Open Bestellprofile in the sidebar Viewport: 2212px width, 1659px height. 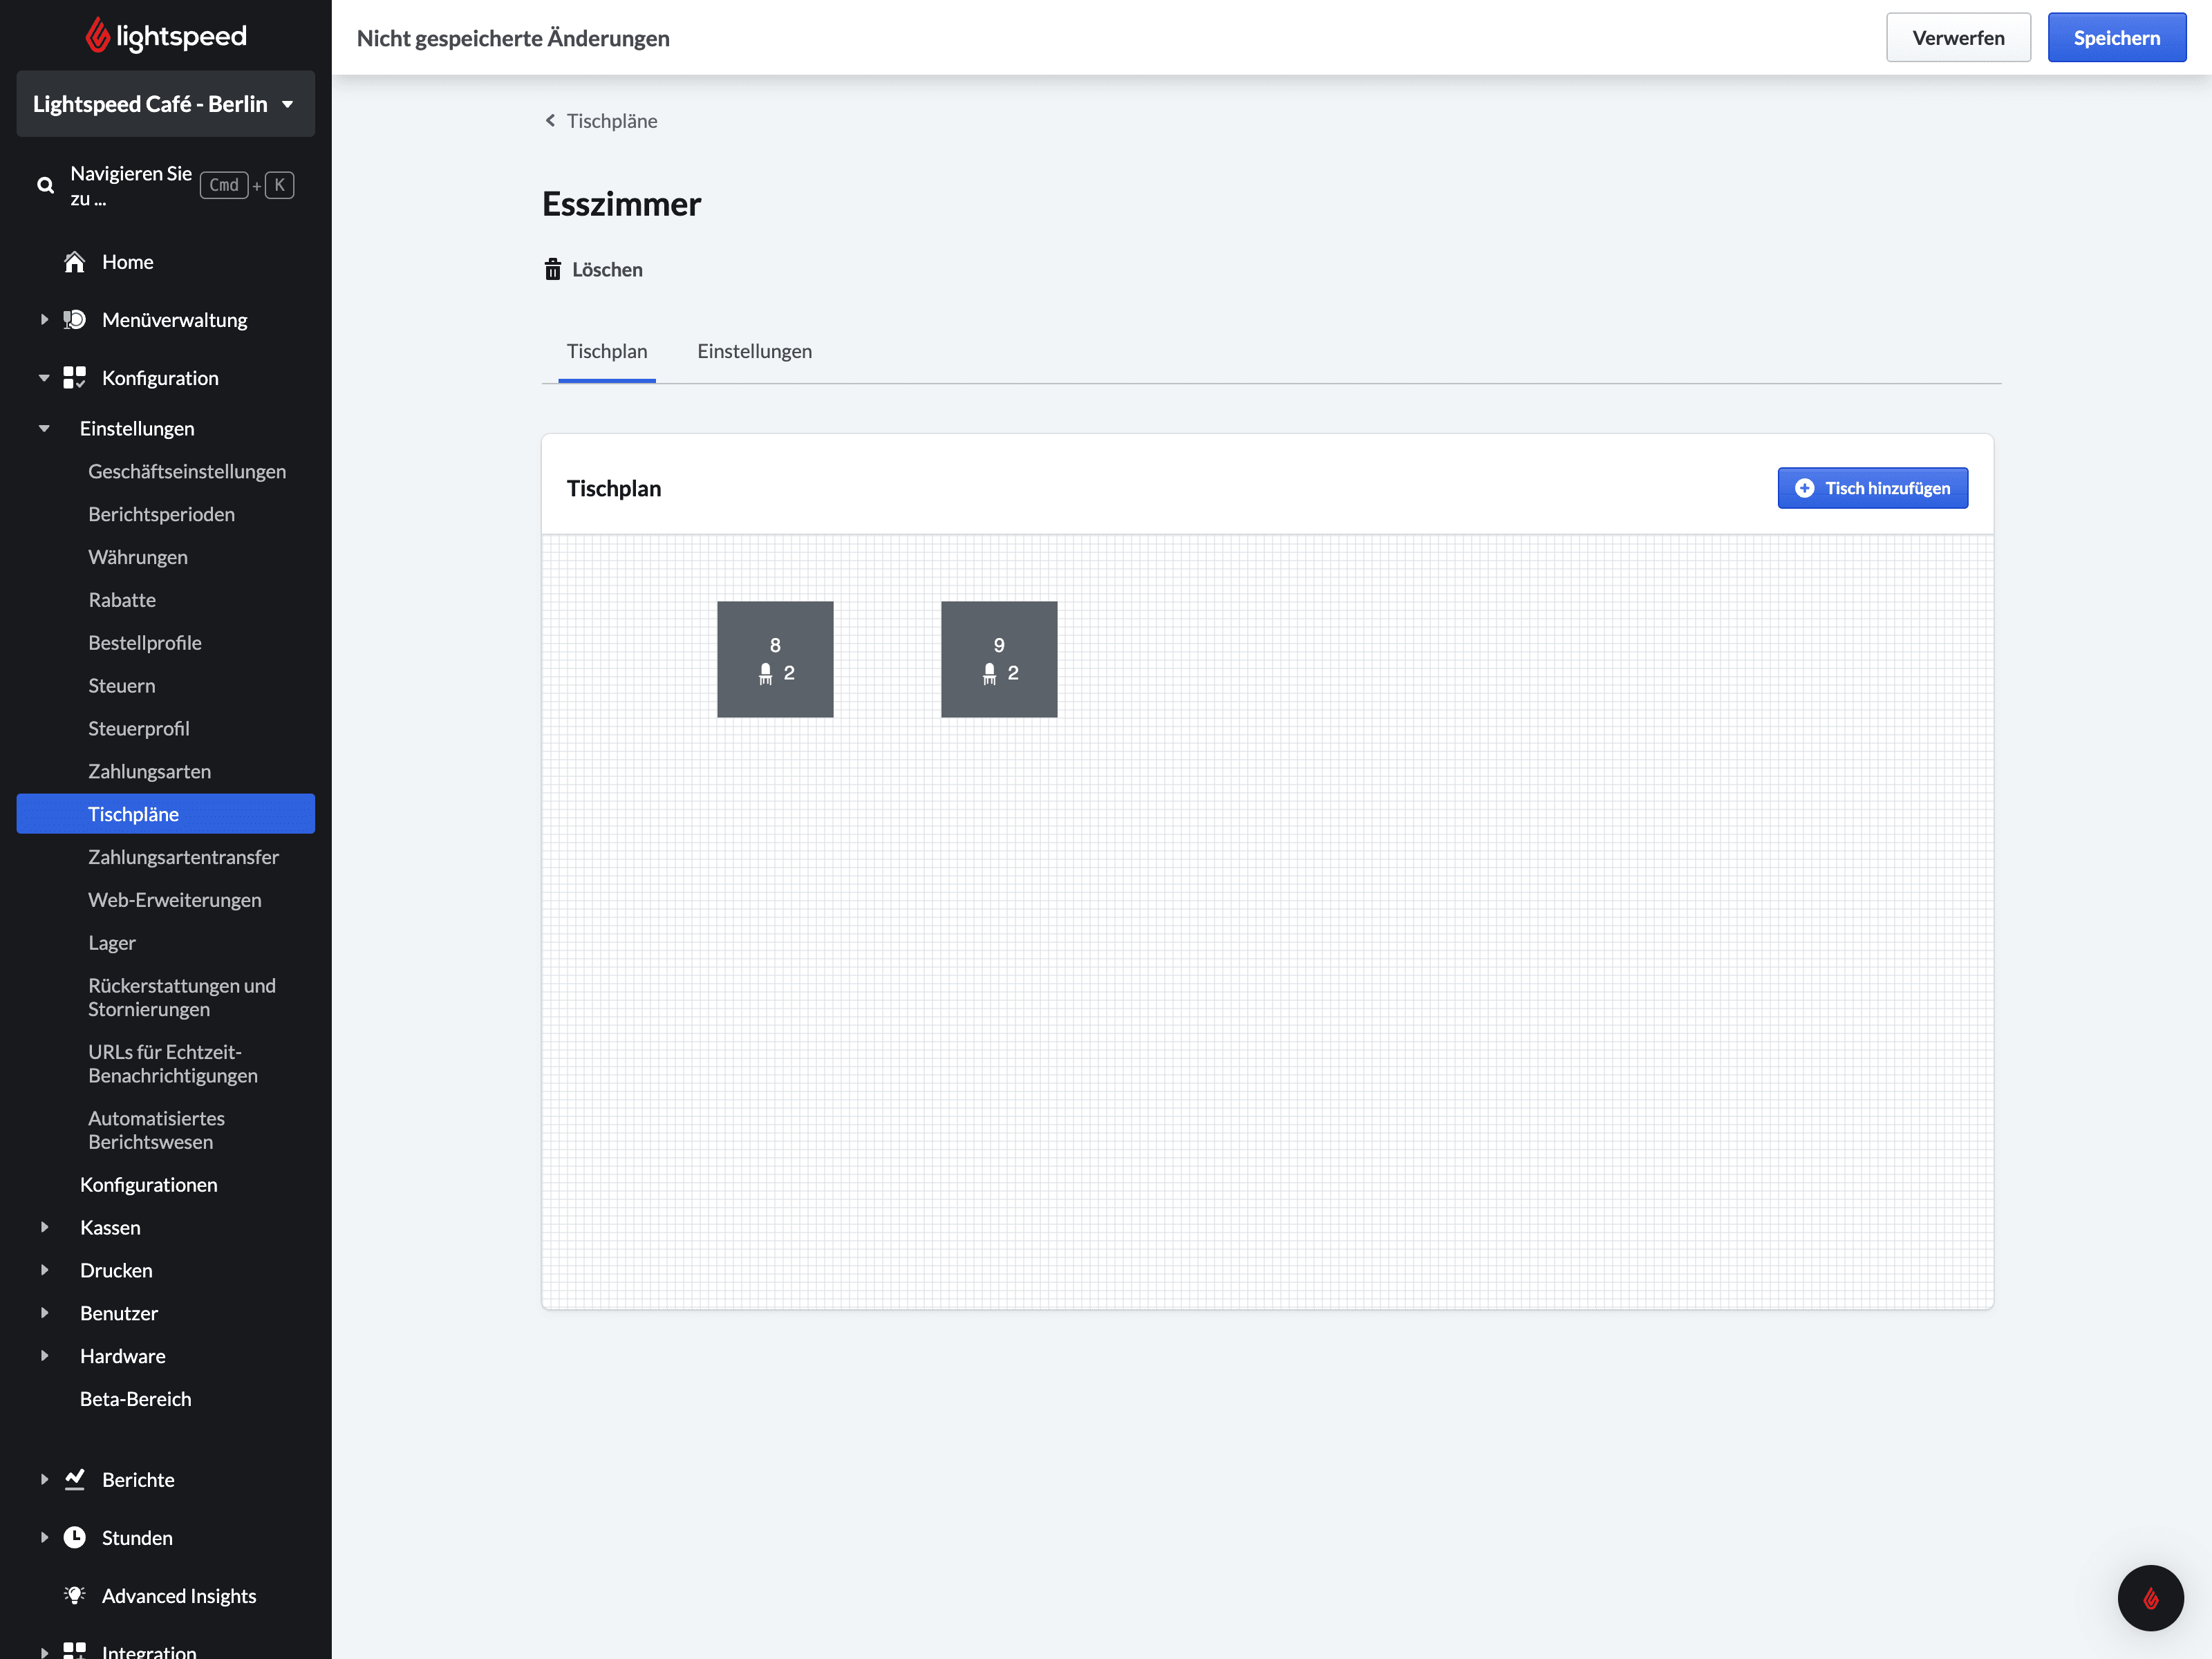click(x=145, y=643)
